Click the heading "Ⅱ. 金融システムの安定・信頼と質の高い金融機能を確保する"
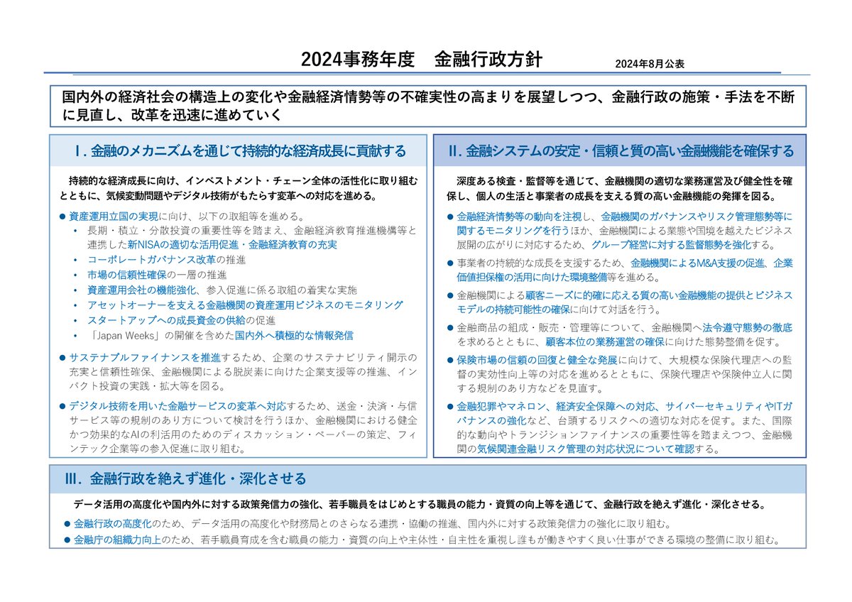The width and height of the screenshot is (852, 602). coord(621,150)
